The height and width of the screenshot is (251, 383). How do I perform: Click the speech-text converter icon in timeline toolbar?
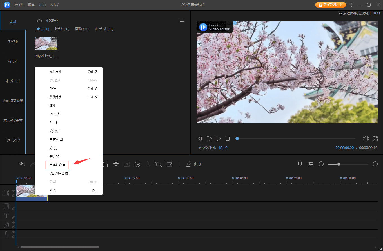[158, 164]
